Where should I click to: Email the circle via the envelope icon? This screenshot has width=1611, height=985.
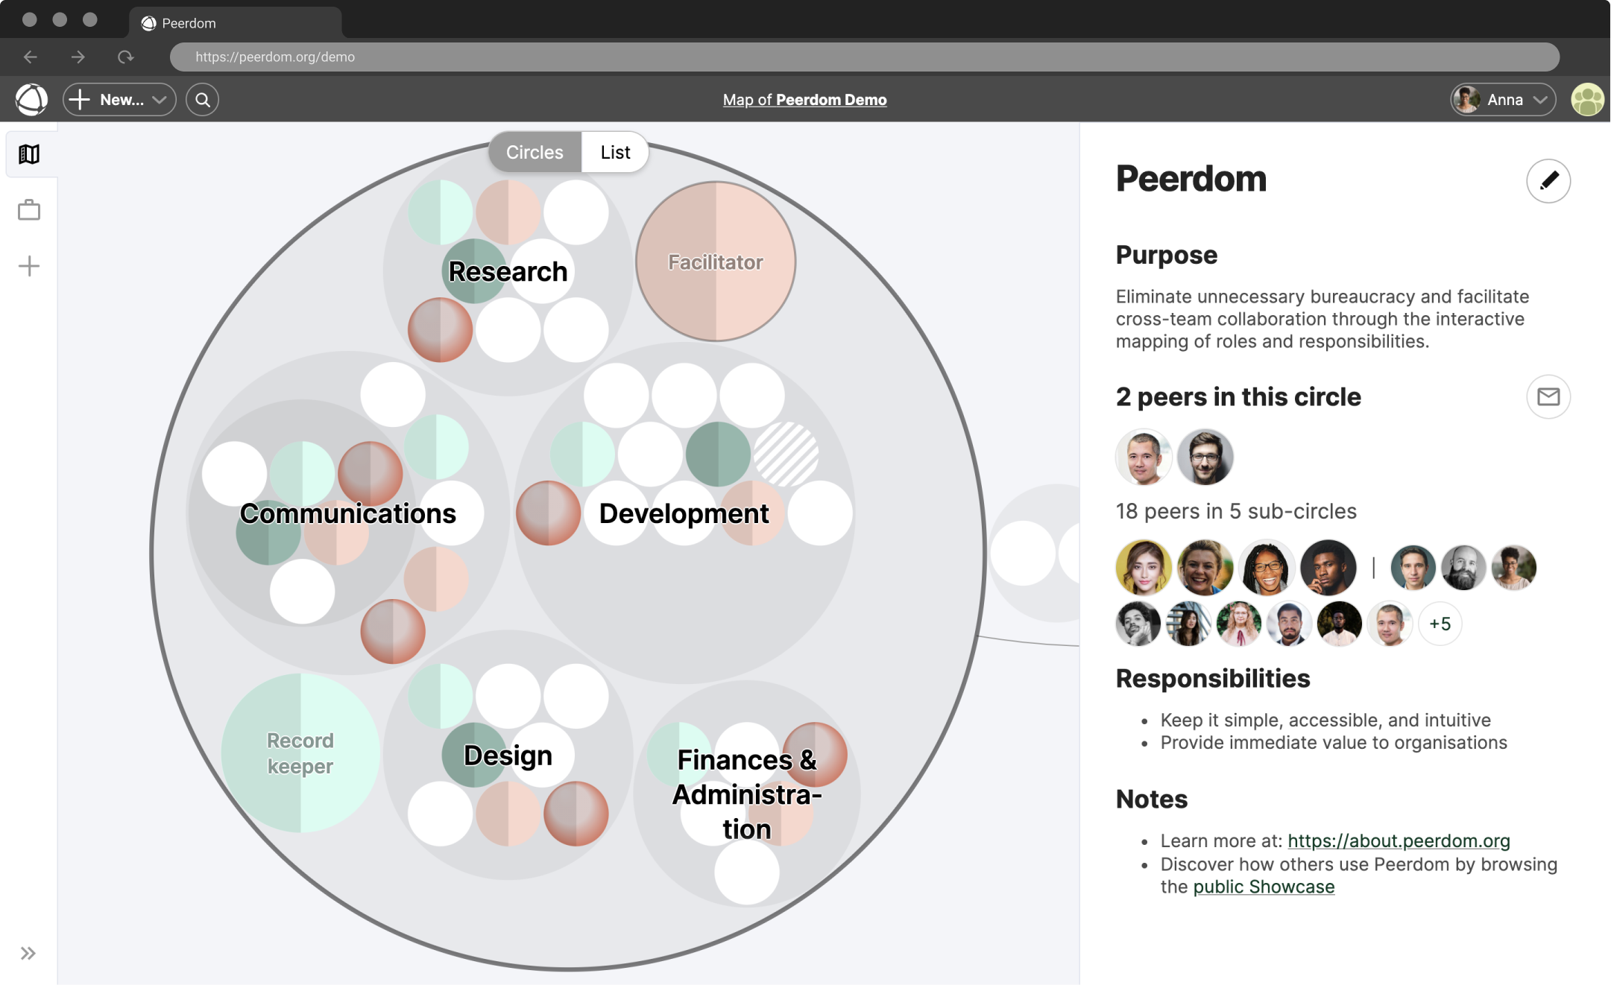pyautogui.click(x=1548, y=396)
